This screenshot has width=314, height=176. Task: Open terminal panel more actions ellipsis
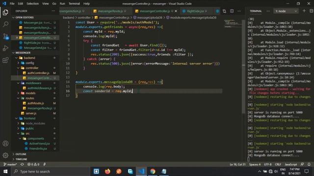(x=268, y=11)
